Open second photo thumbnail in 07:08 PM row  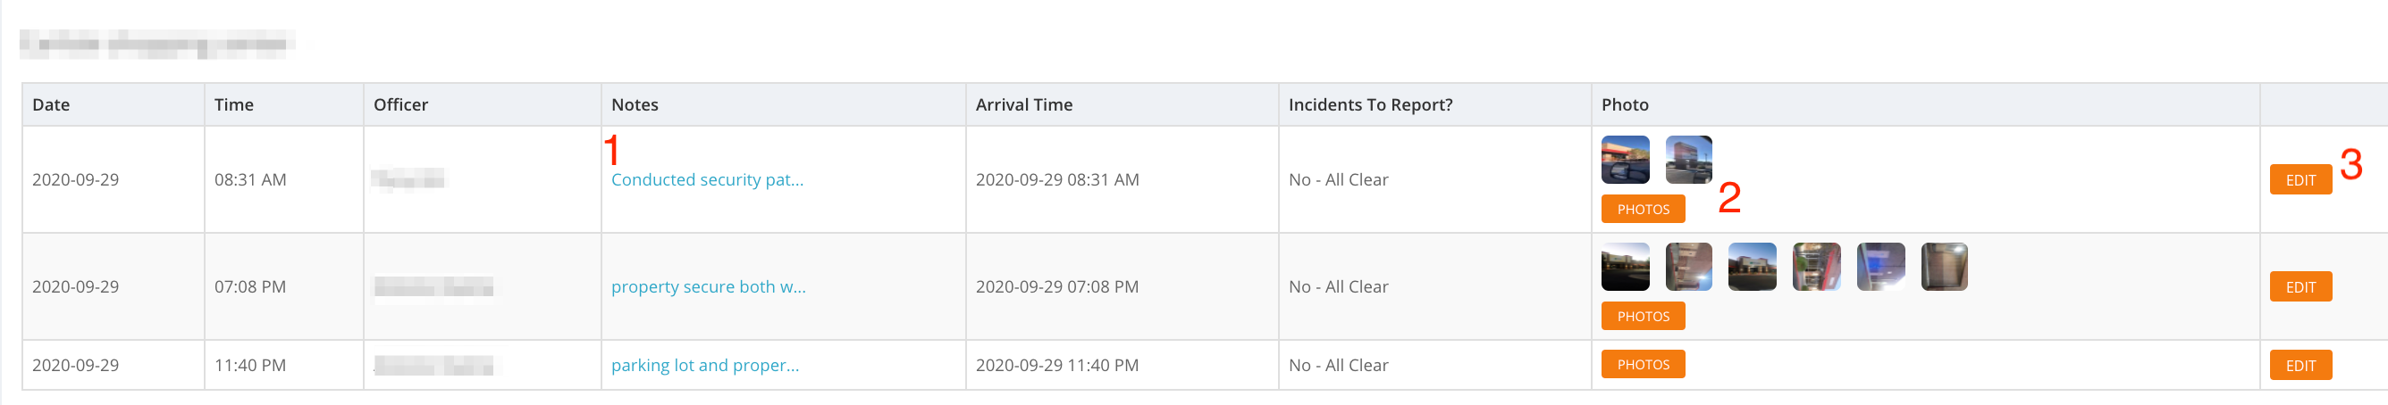[x=1688, y=268]
